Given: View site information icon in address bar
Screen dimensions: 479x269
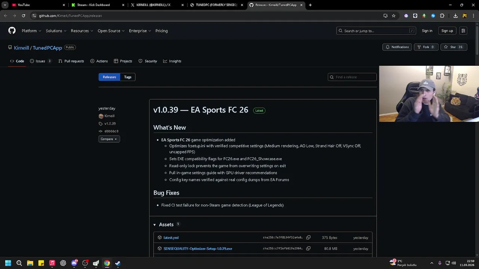Looking at the screenshot, I should pyautogui.click(x=34, y=16).
